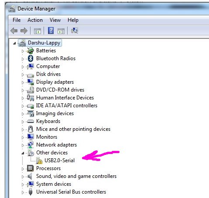Viewport: 209px width, 198px height.
Task: Click the Mice and other pointing devices label
Action: tap(73, 129)
